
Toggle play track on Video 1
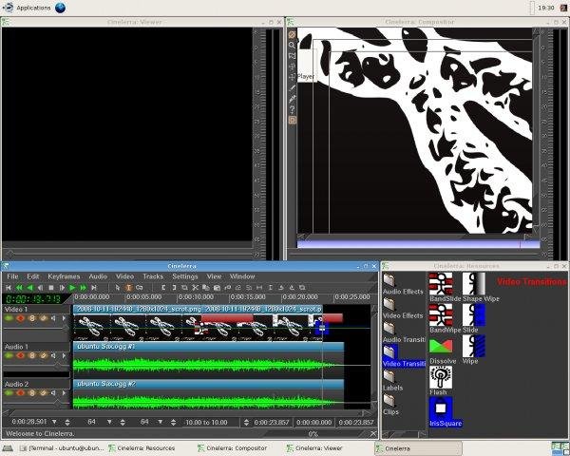click(9, 319)
